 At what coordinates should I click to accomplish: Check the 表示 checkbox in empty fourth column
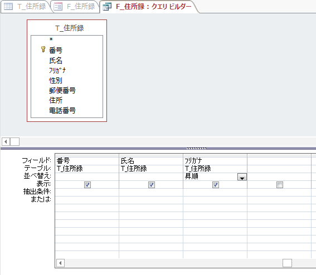[x=280, y=185]
